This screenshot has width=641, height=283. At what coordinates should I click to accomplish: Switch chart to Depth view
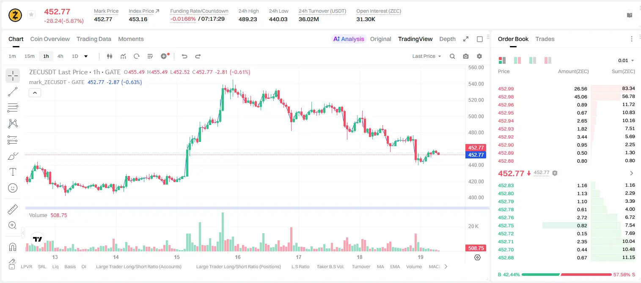(x=447, y=39)
